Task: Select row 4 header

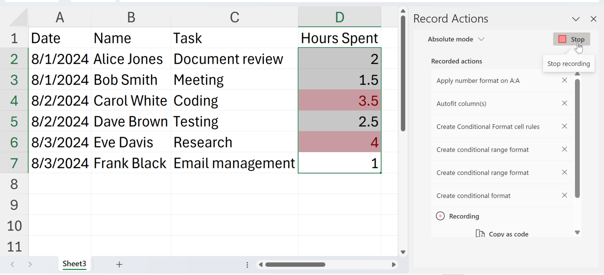Action: click(14, 101)
